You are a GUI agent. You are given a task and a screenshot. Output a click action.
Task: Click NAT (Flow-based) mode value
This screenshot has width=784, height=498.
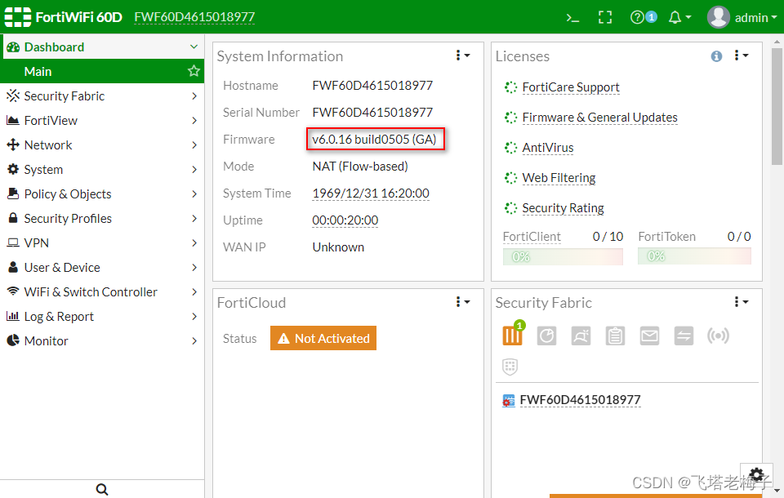coord(360,167)
